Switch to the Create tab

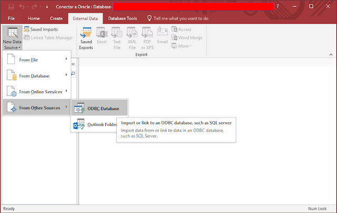tap(56, 18)
